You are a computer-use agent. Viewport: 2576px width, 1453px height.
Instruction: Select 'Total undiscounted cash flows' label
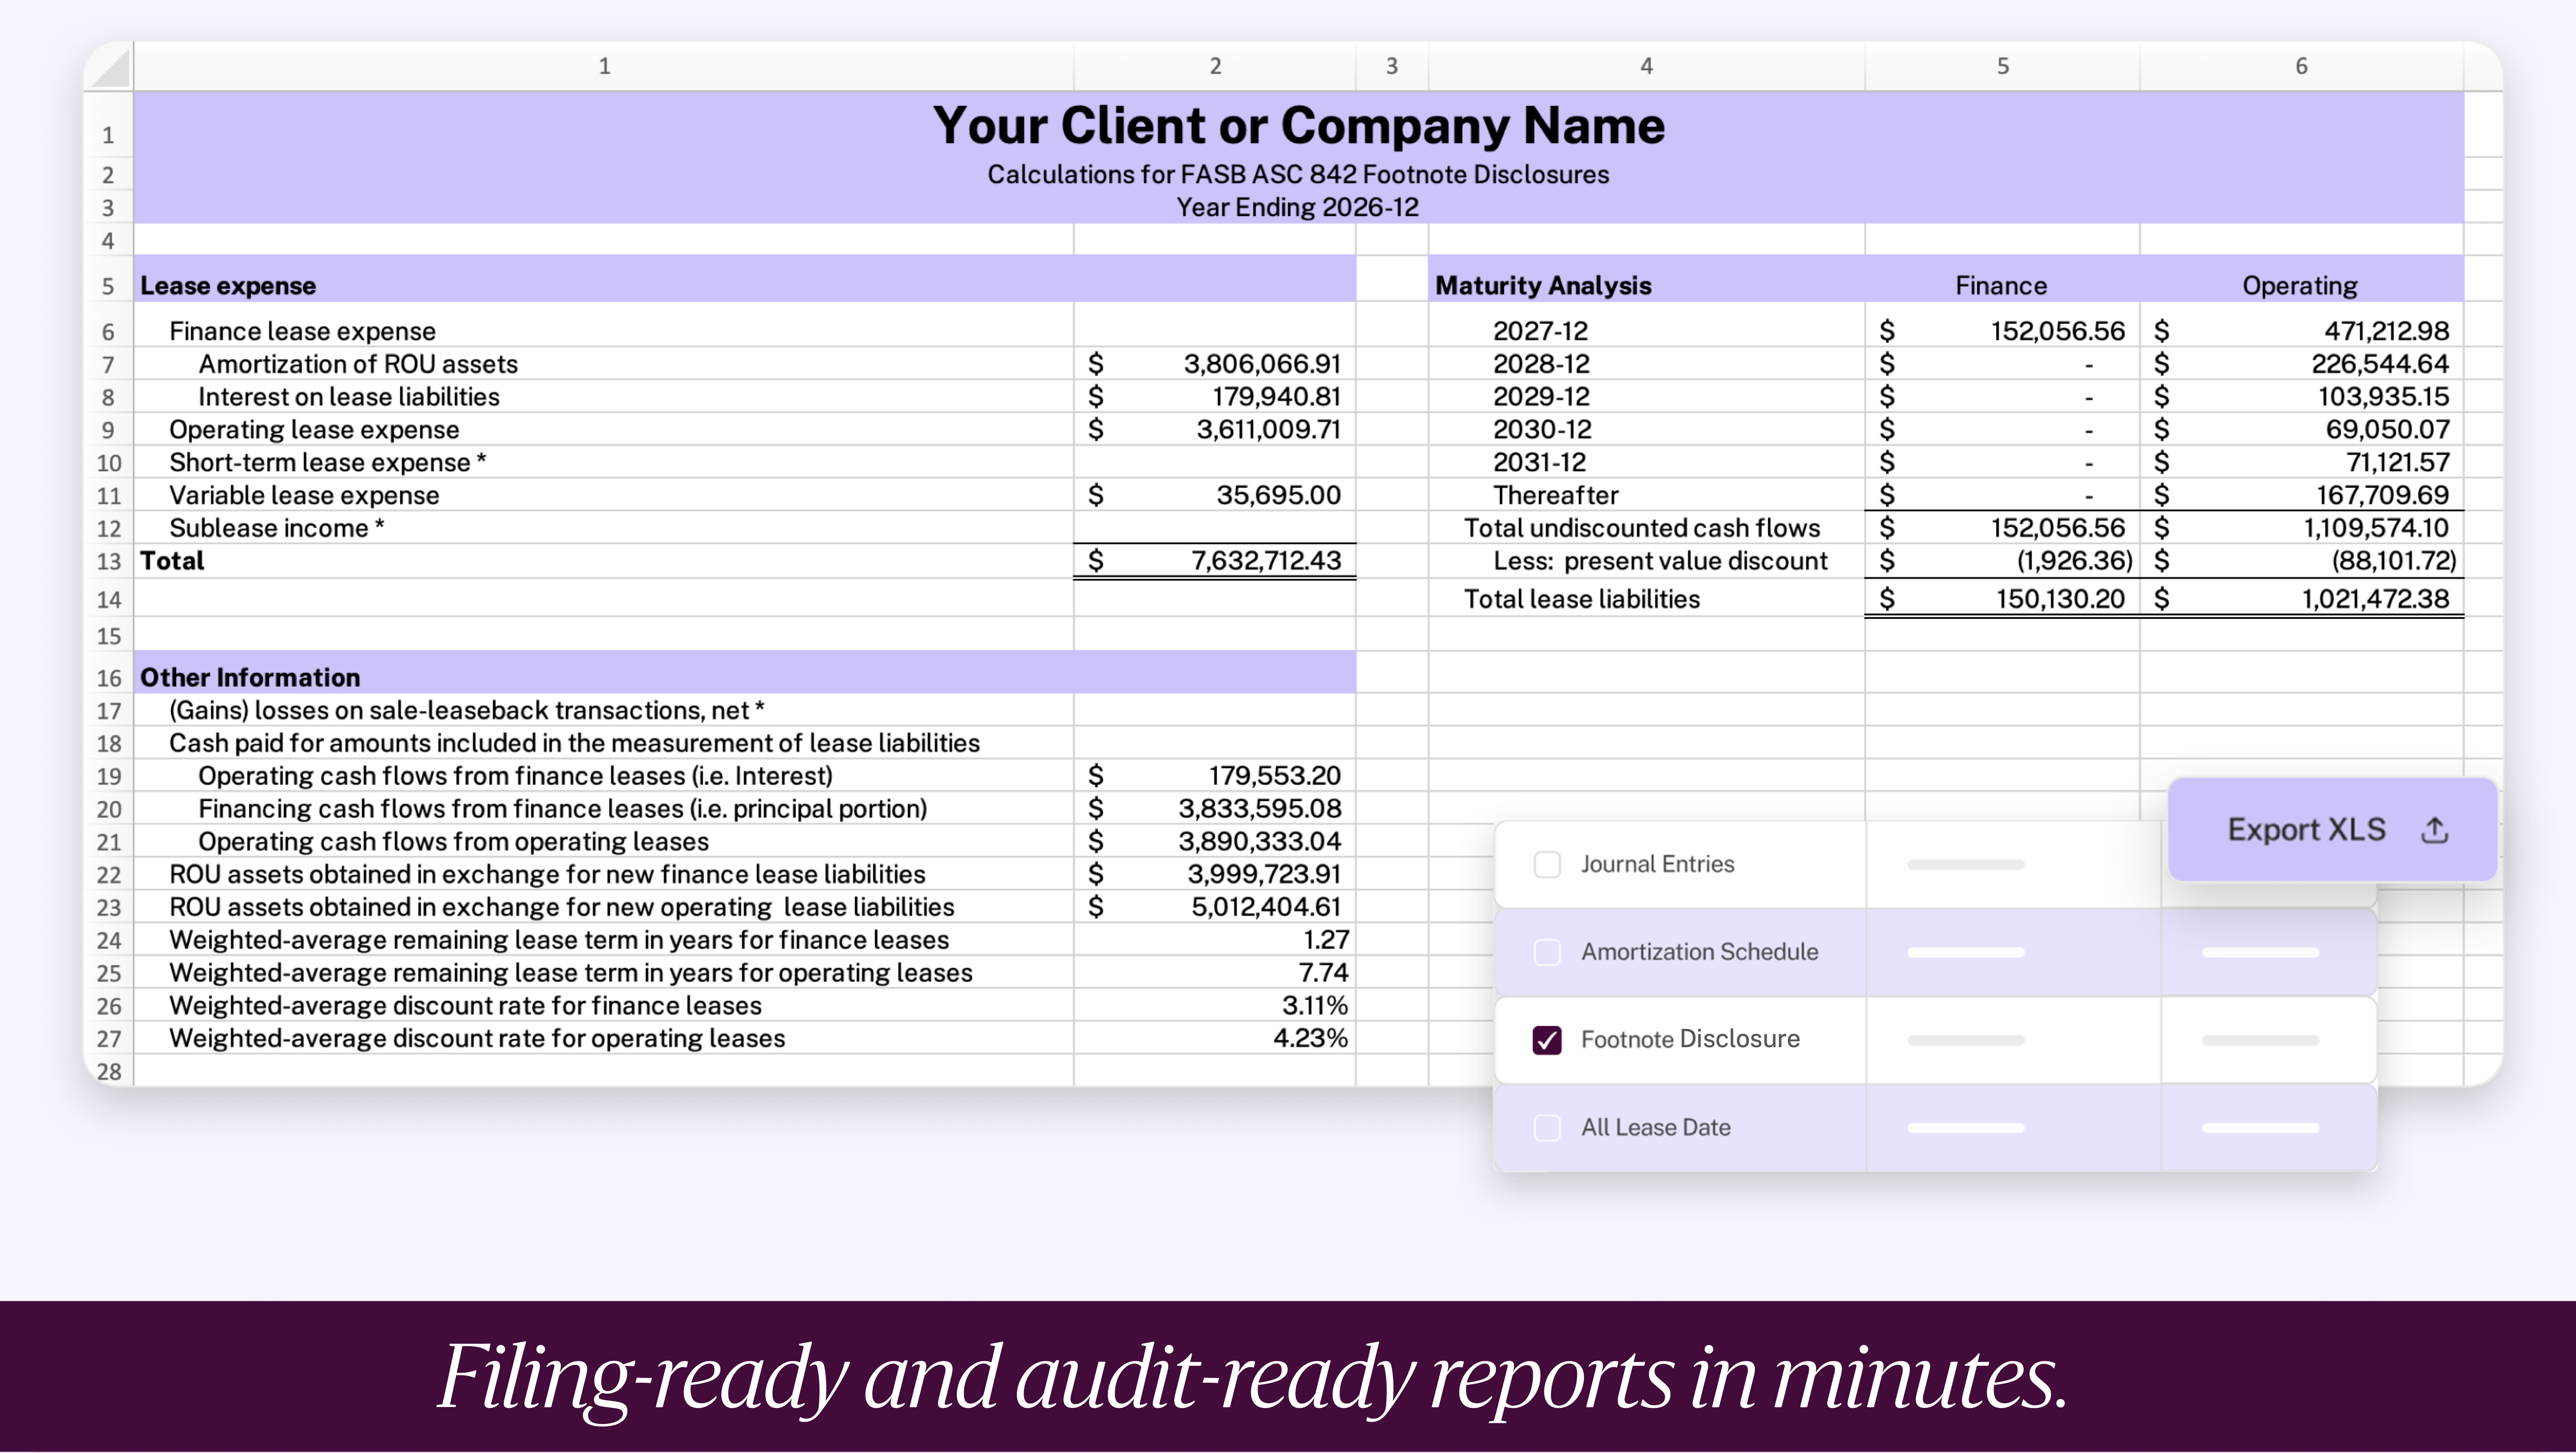click(1642, 529)
